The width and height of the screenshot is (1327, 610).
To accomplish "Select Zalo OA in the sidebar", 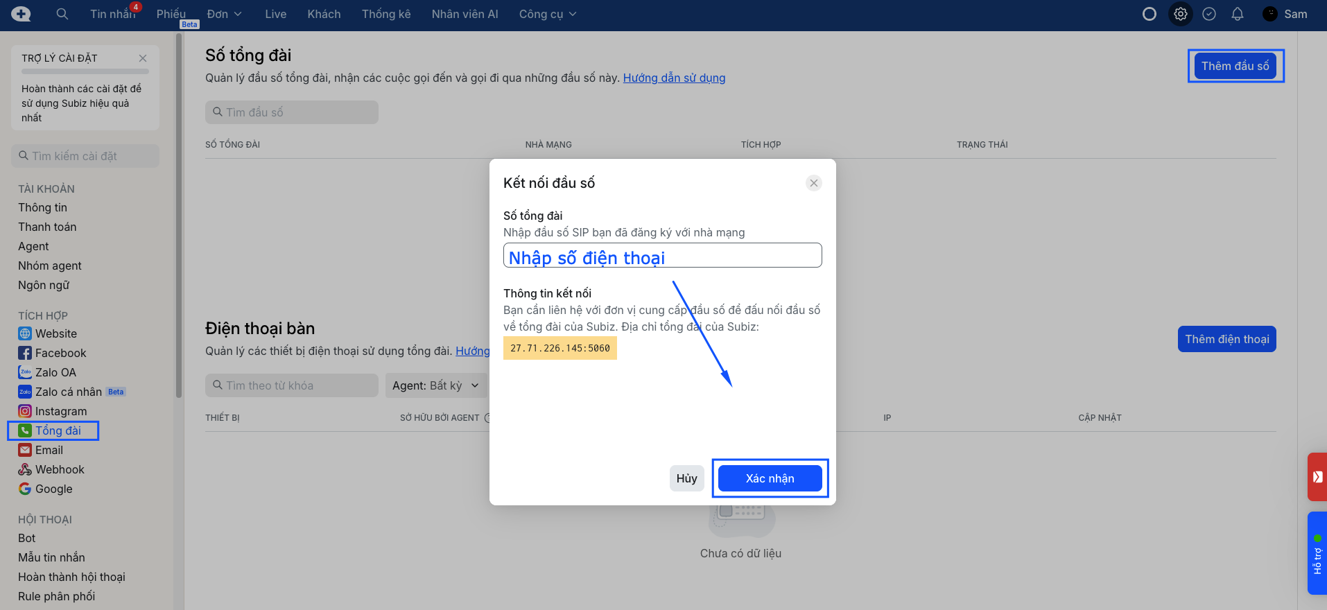I will pyautogui.click(x=55, y=372).
